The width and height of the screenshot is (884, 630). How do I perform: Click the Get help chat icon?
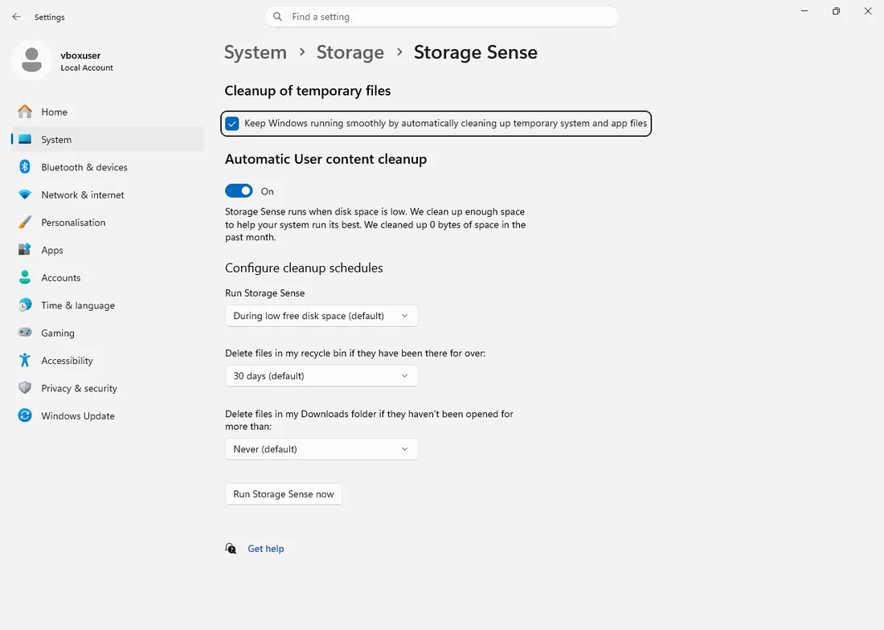(231, 548)
